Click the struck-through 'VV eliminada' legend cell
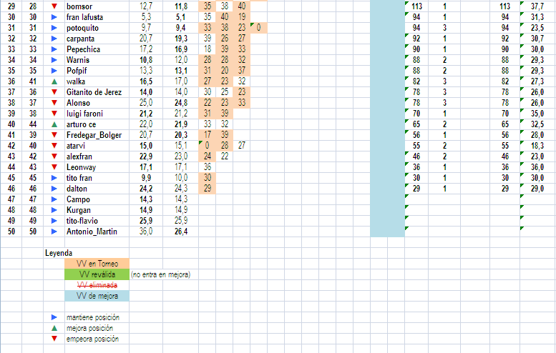This screenshot has width=556, height=353. point(97,285)
